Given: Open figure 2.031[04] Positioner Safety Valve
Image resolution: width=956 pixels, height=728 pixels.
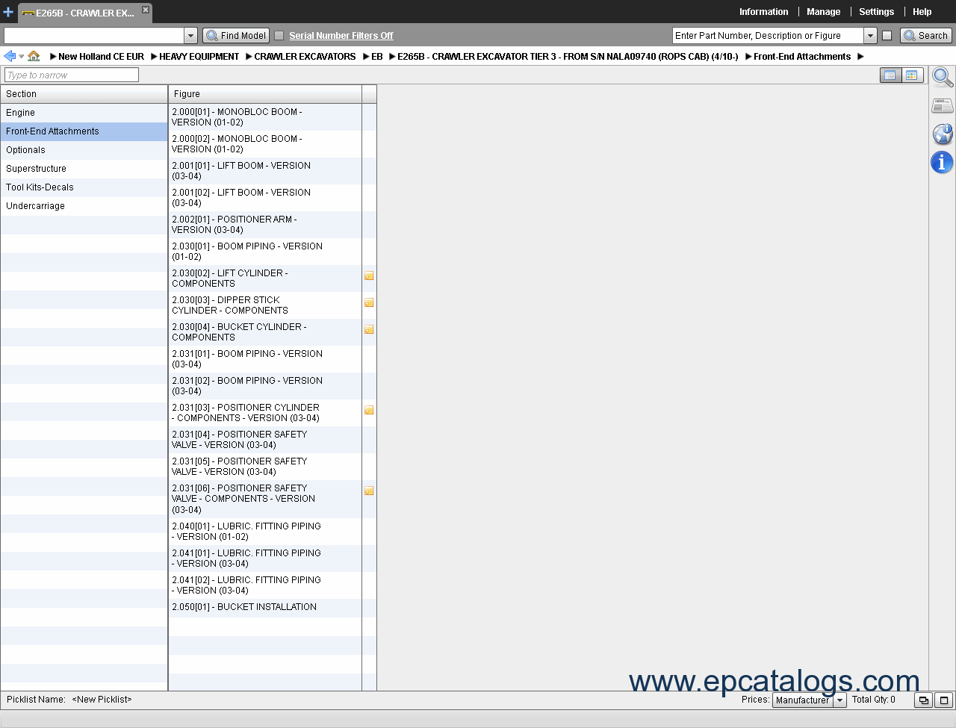Looking at the screenshot, I should (x=265, y=440).
